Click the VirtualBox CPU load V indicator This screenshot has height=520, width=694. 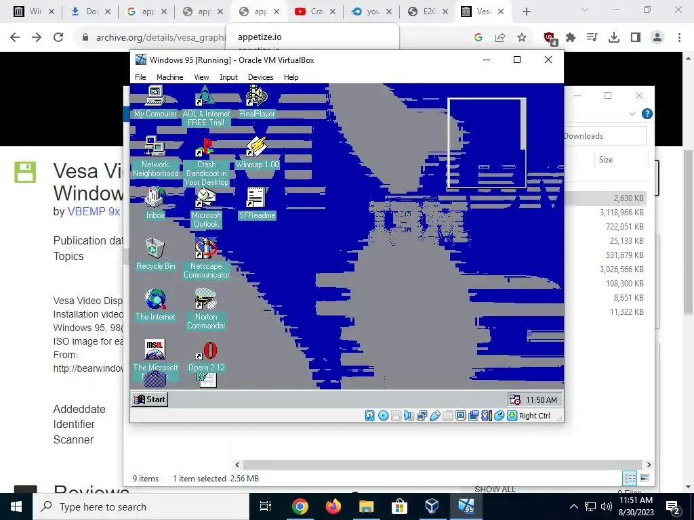(x=487, y=416)
